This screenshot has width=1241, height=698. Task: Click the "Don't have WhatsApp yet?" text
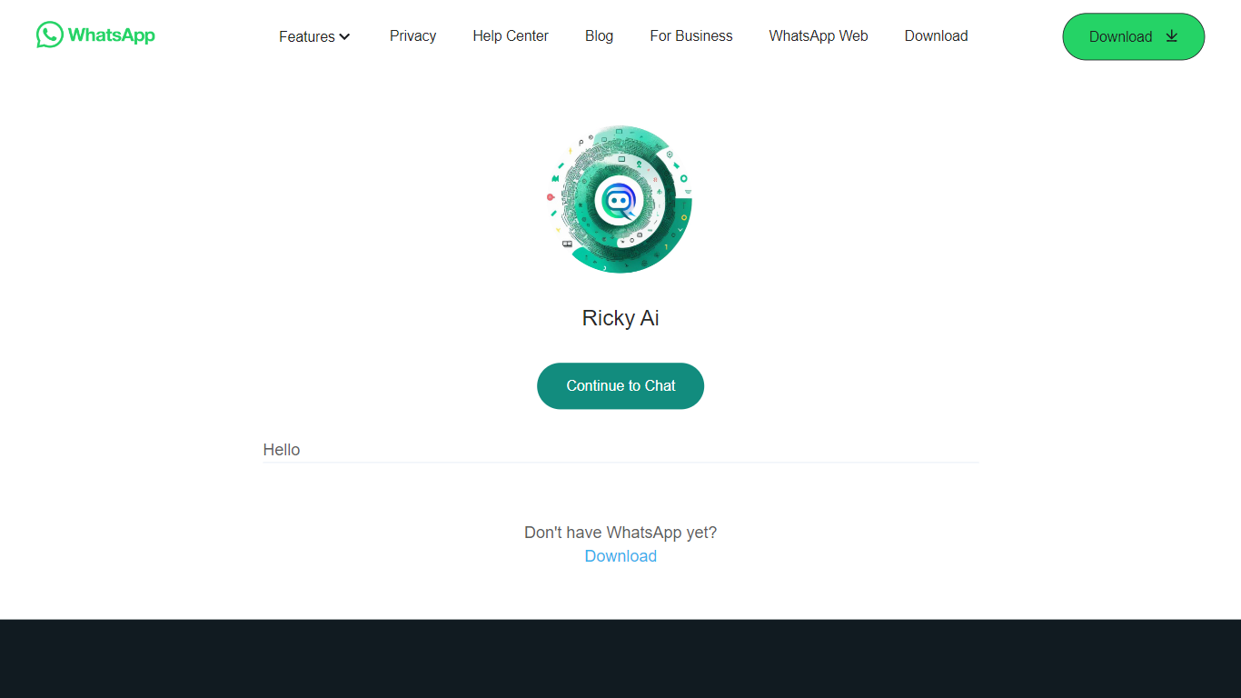[620, 533]
